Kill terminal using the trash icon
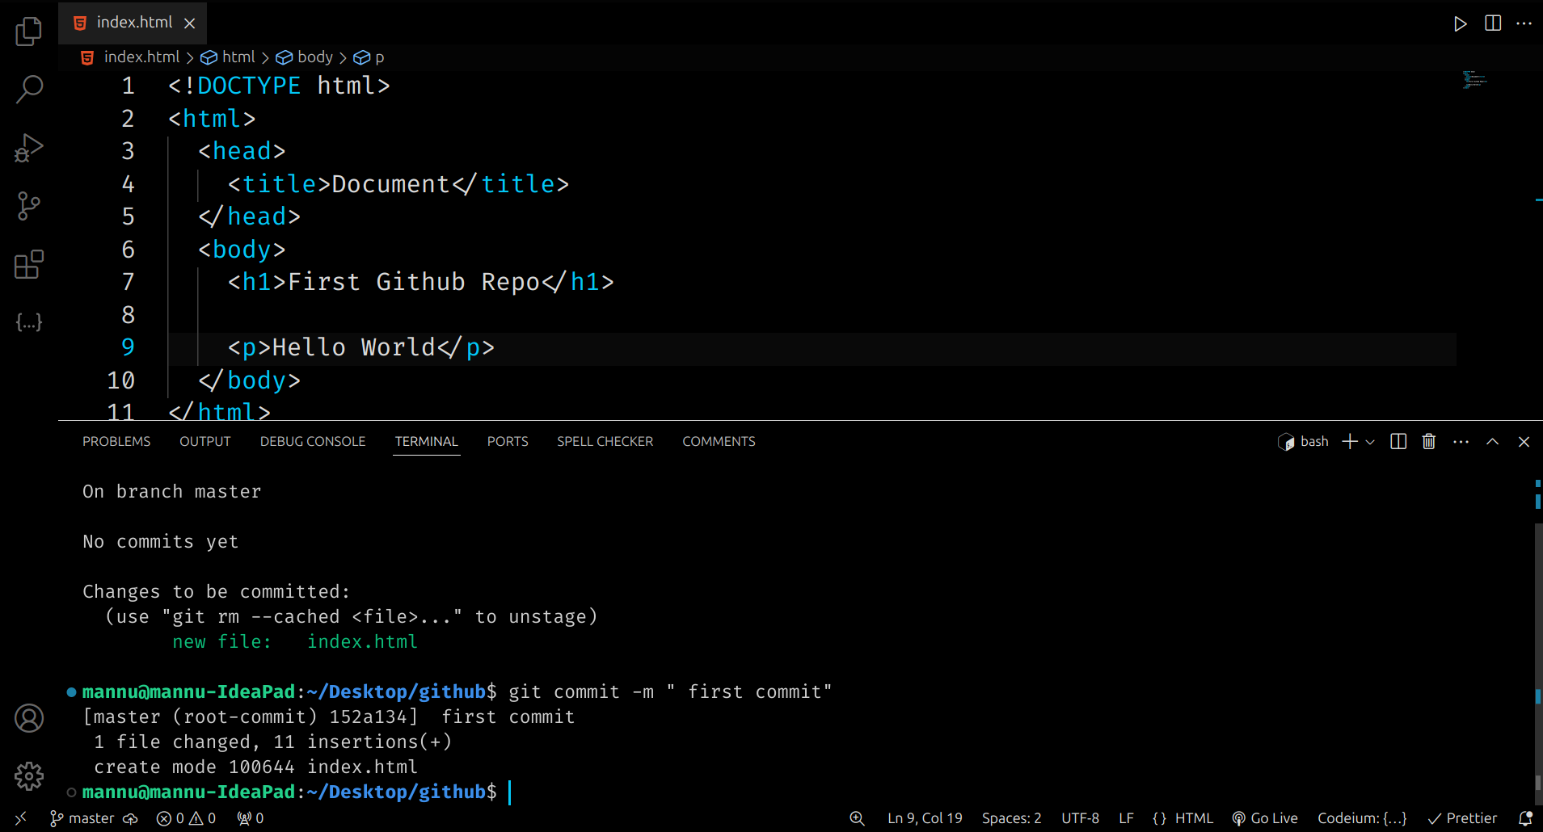Viewport: 1543px width, 832px height. (1429, 442)
